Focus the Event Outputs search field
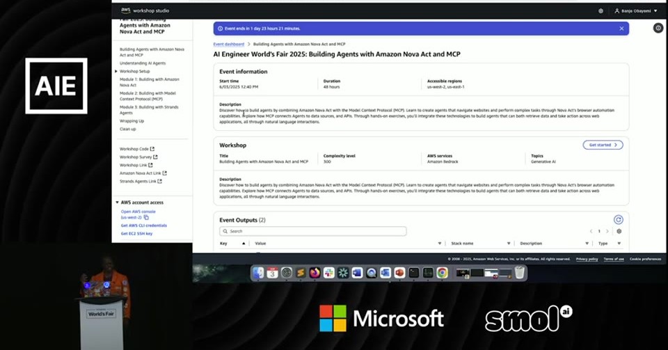668x350 pixels. click(312, 231)
